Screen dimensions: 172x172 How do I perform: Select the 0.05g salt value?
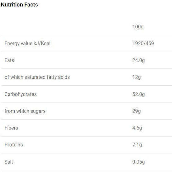(139, 162)
